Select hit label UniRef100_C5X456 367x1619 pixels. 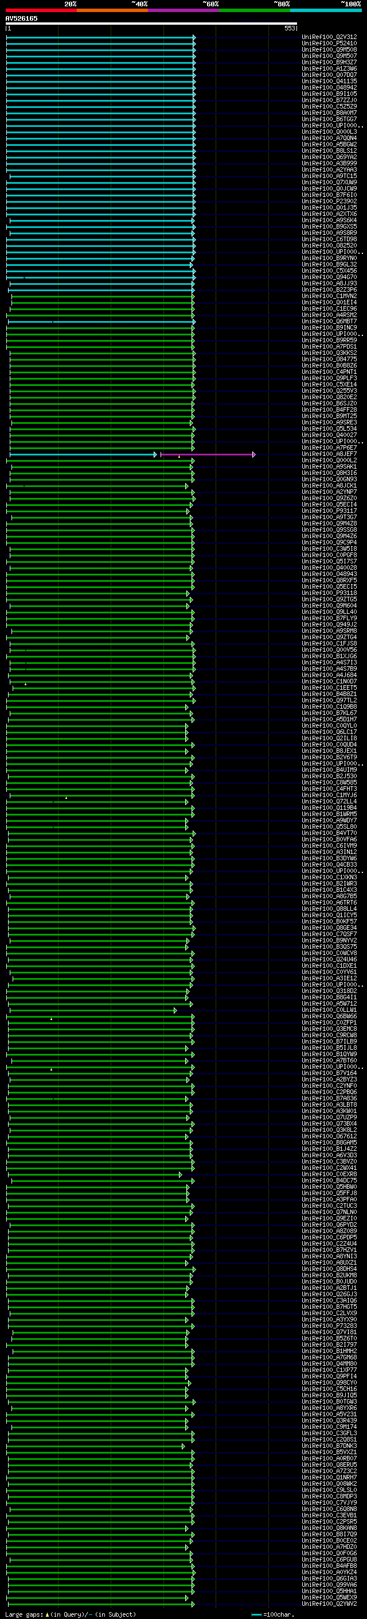[329, 271]
